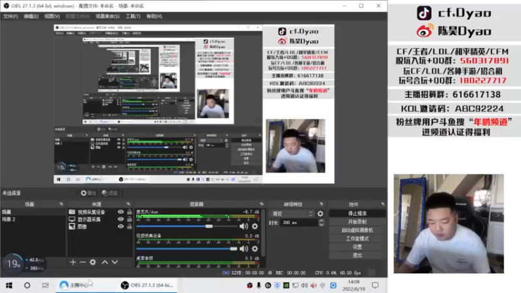Open the 编辑(E) menu
This screenshot has width=521, height=293.
[x=31, y=16]
